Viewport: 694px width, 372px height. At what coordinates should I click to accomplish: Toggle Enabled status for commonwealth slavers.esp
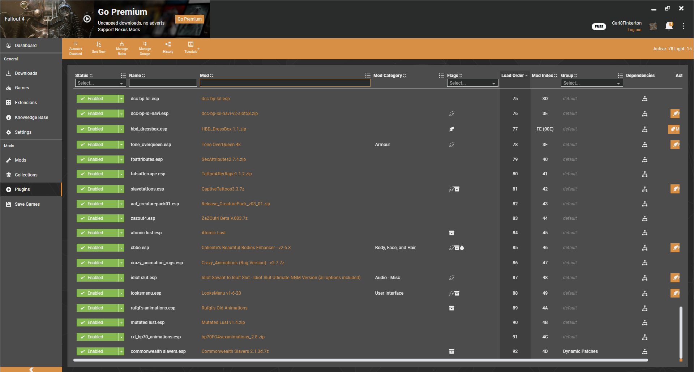97,351
